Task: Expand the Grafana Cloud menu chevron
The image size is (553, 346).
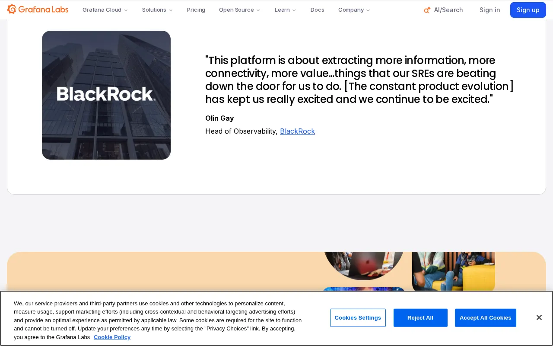Action: (x=126, y=10)
